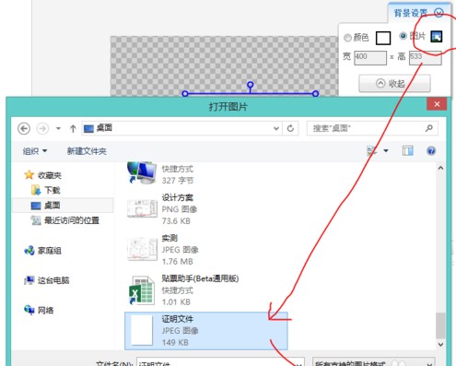Select the 图片 radio button

(403, 36)
